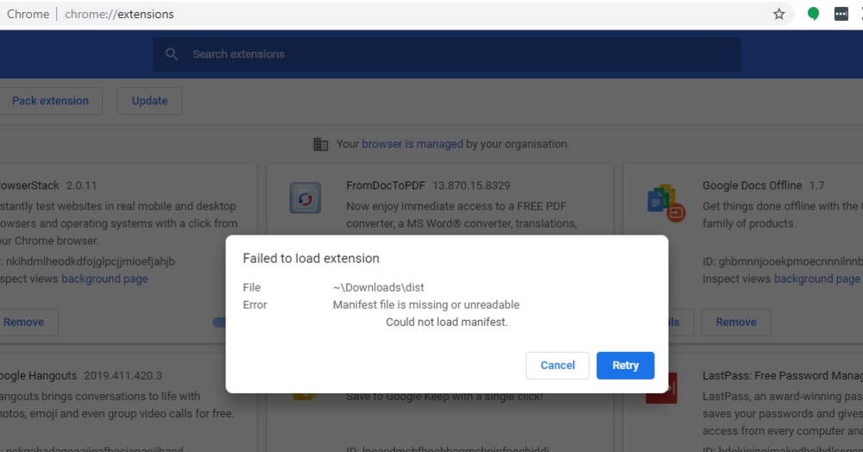Click the bookmark star icon
The width and height of the screenshot is (863, 452).
pyautogui.click(x=778, y=14)
